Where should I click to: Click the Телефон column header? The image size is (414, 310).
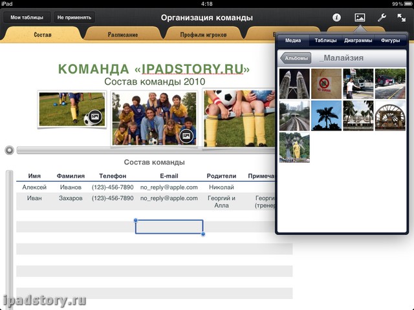[113, 176]
